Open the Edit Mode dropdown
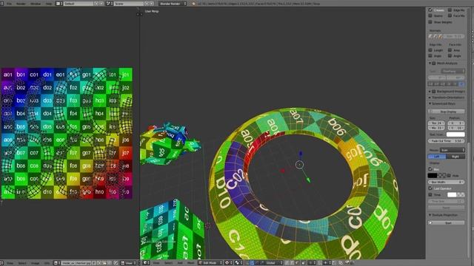Viewport: 474px width, 266px height. [x=210, y=263]
